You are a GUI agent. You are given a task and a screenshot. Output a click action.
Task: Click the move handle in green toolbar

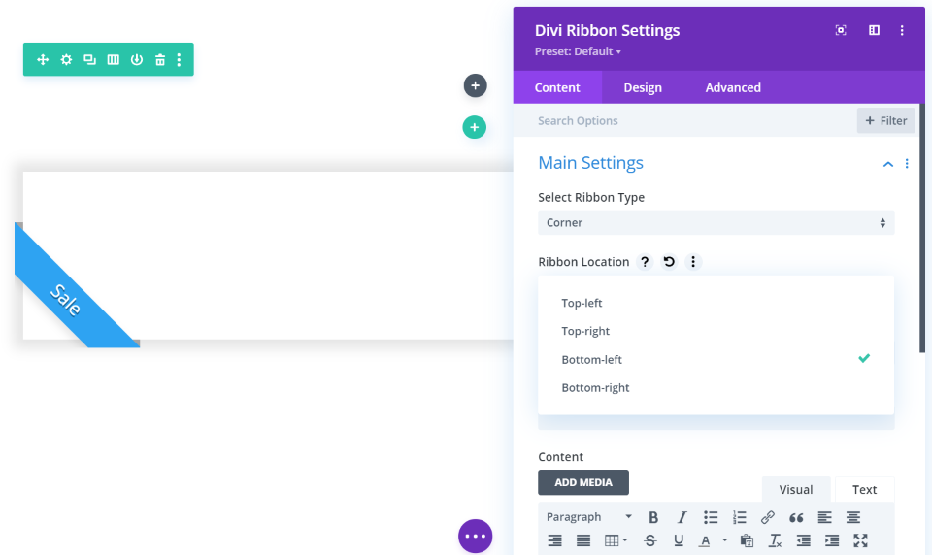43,59
